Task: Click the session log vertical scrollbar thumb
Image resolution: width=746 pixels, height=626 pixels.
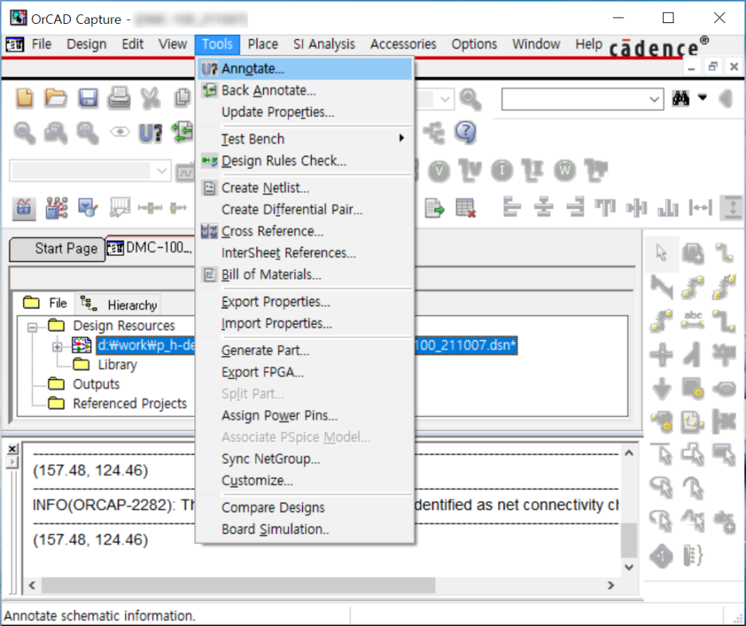Action: (x=629, y=539)
